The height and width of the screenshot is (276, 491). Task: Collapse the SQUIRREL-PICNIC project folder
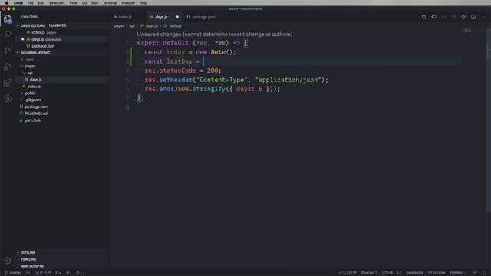click(18, 53)
